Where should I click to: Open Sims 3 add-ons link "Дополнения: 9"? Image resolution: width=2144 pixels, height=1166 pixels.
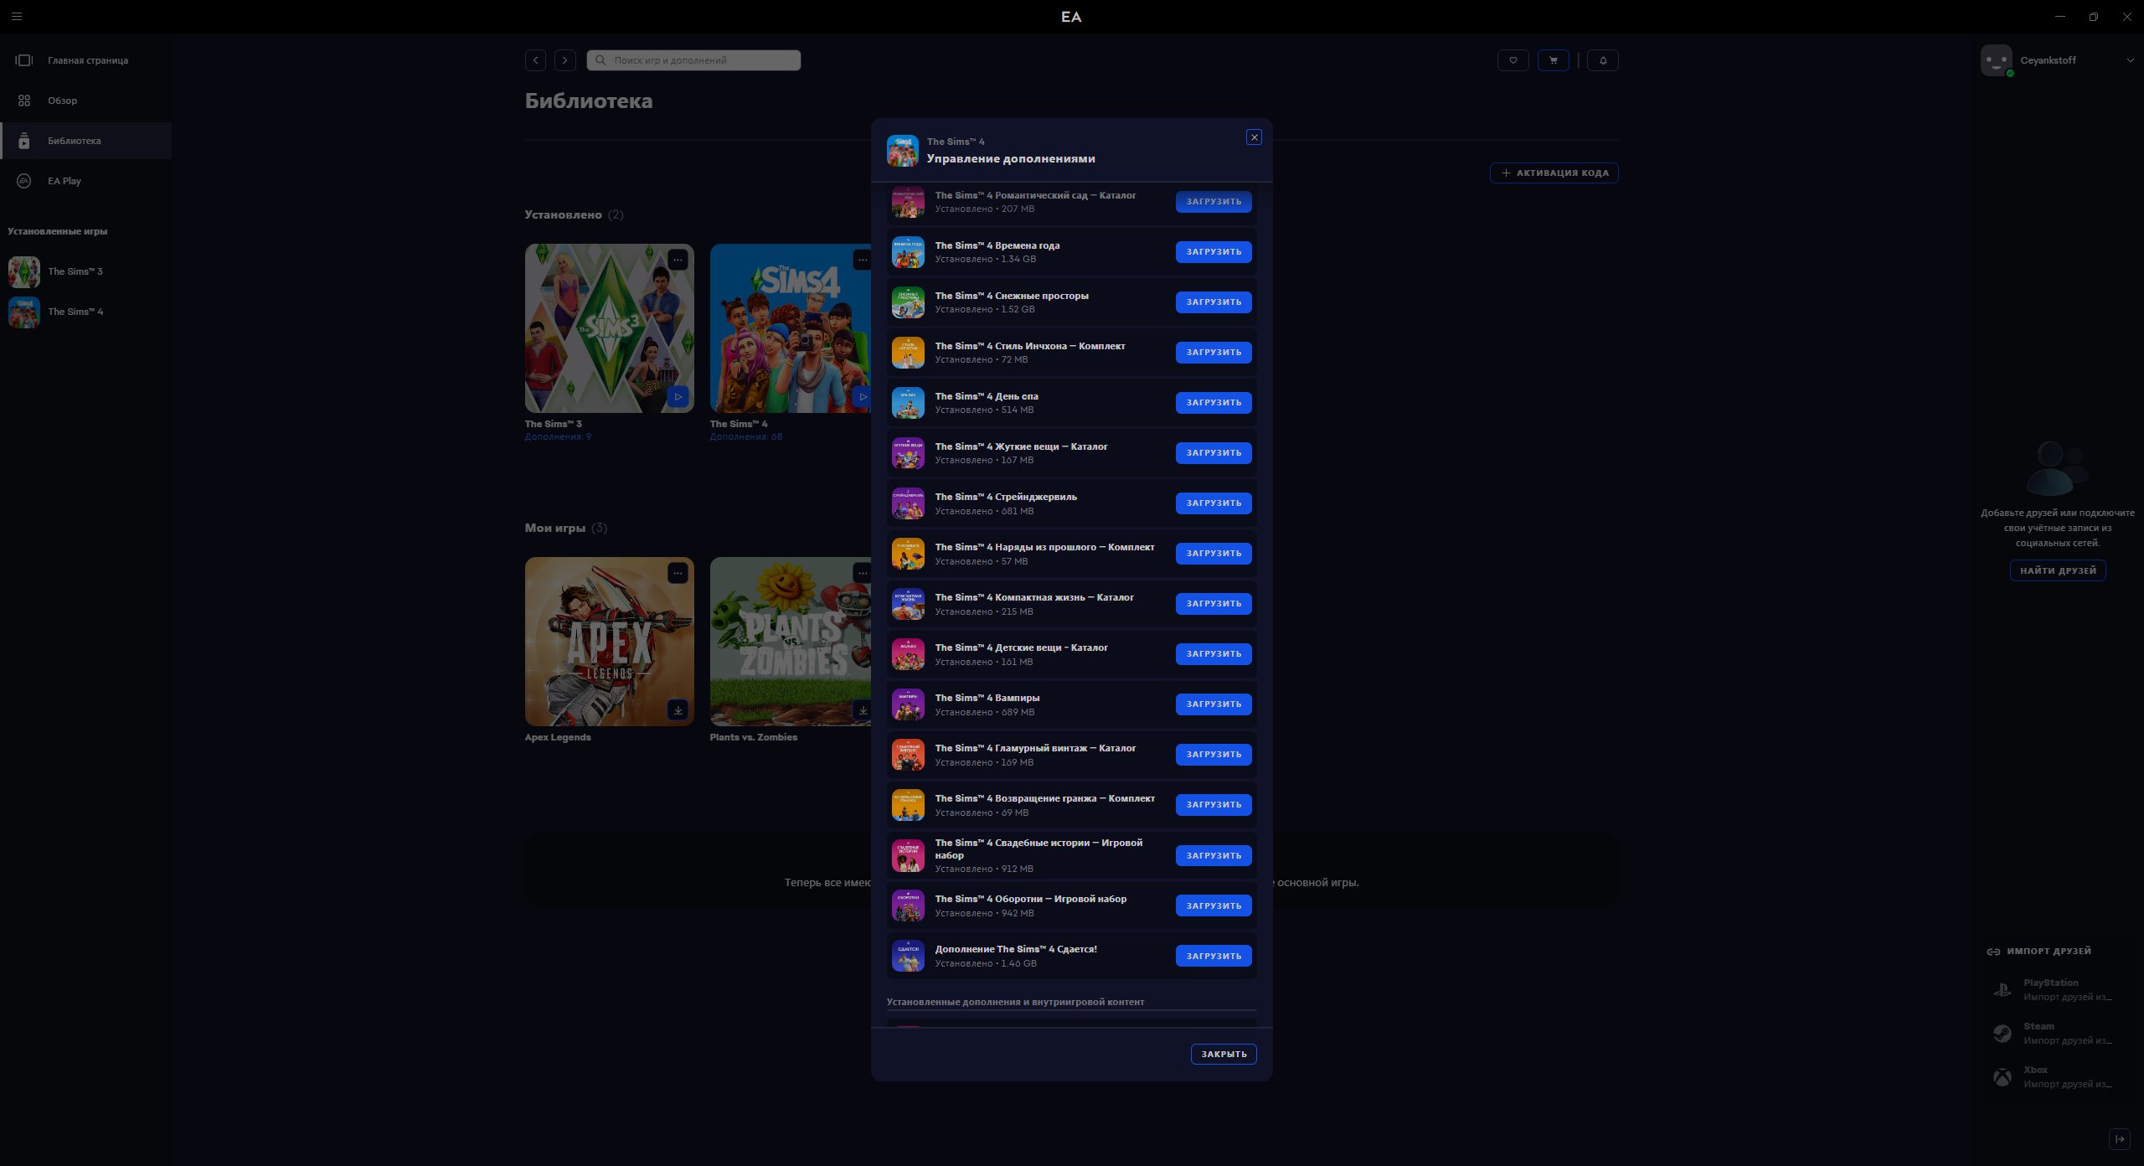pos(558,436)
